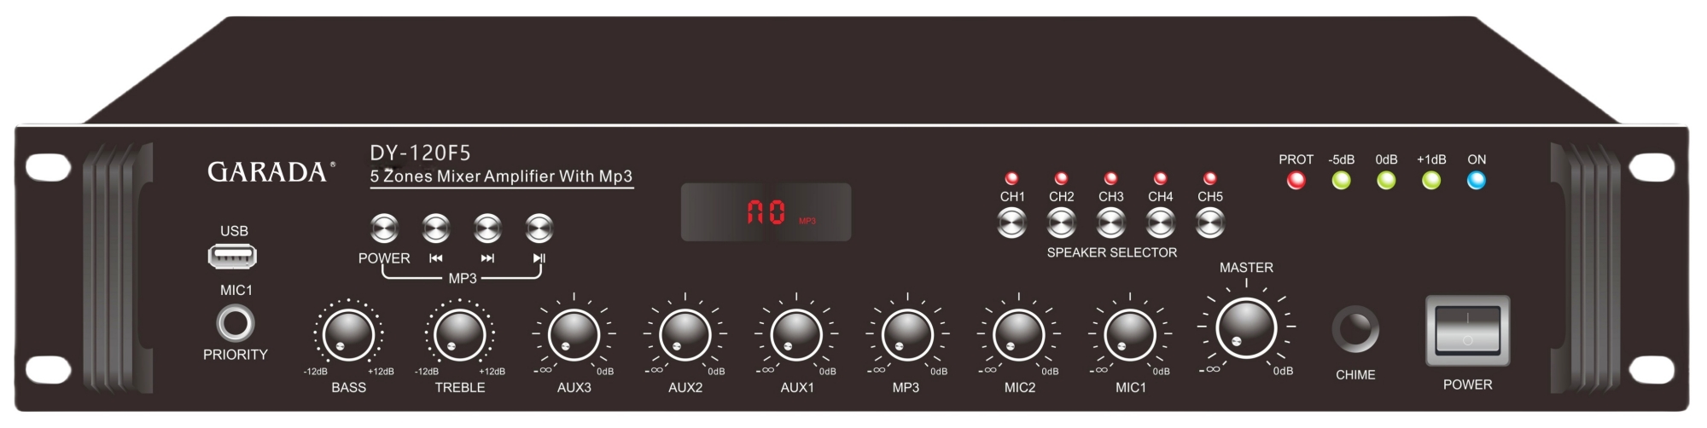Click the BASS tone knob
Screen dimensions: 1707x428
pos(348,333)
